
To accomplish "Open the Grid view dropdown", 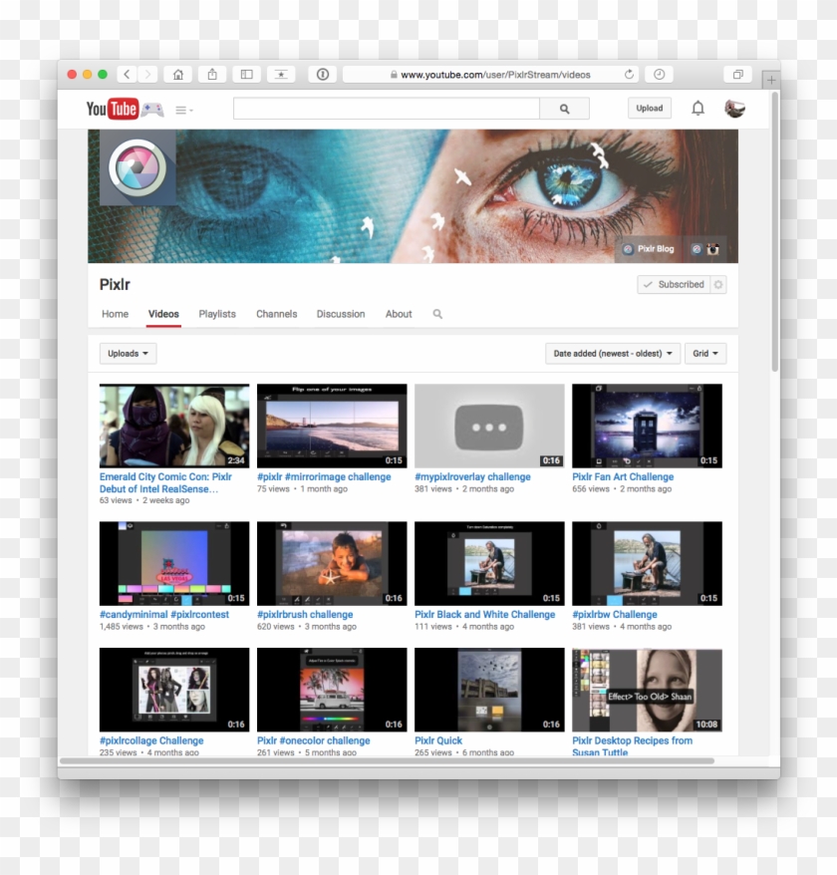I will pyautogui.click(x=705, y=353).
